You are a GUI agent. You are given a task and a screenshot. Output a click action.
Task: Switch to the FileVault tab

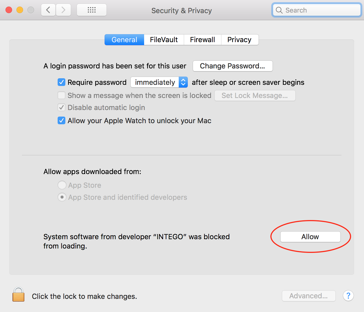point(164,40)
